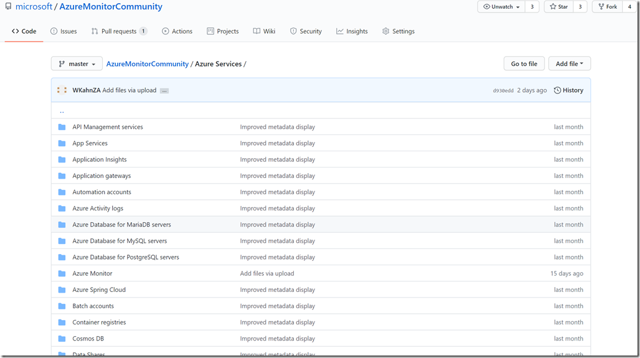Open the Cosmos DB folder
640x358 pixels.
point(88,339)
